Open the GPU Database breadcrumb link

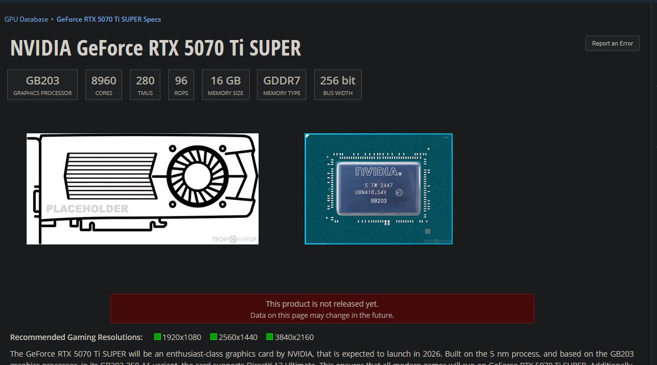pyautogui.click(x=27, y=19)
